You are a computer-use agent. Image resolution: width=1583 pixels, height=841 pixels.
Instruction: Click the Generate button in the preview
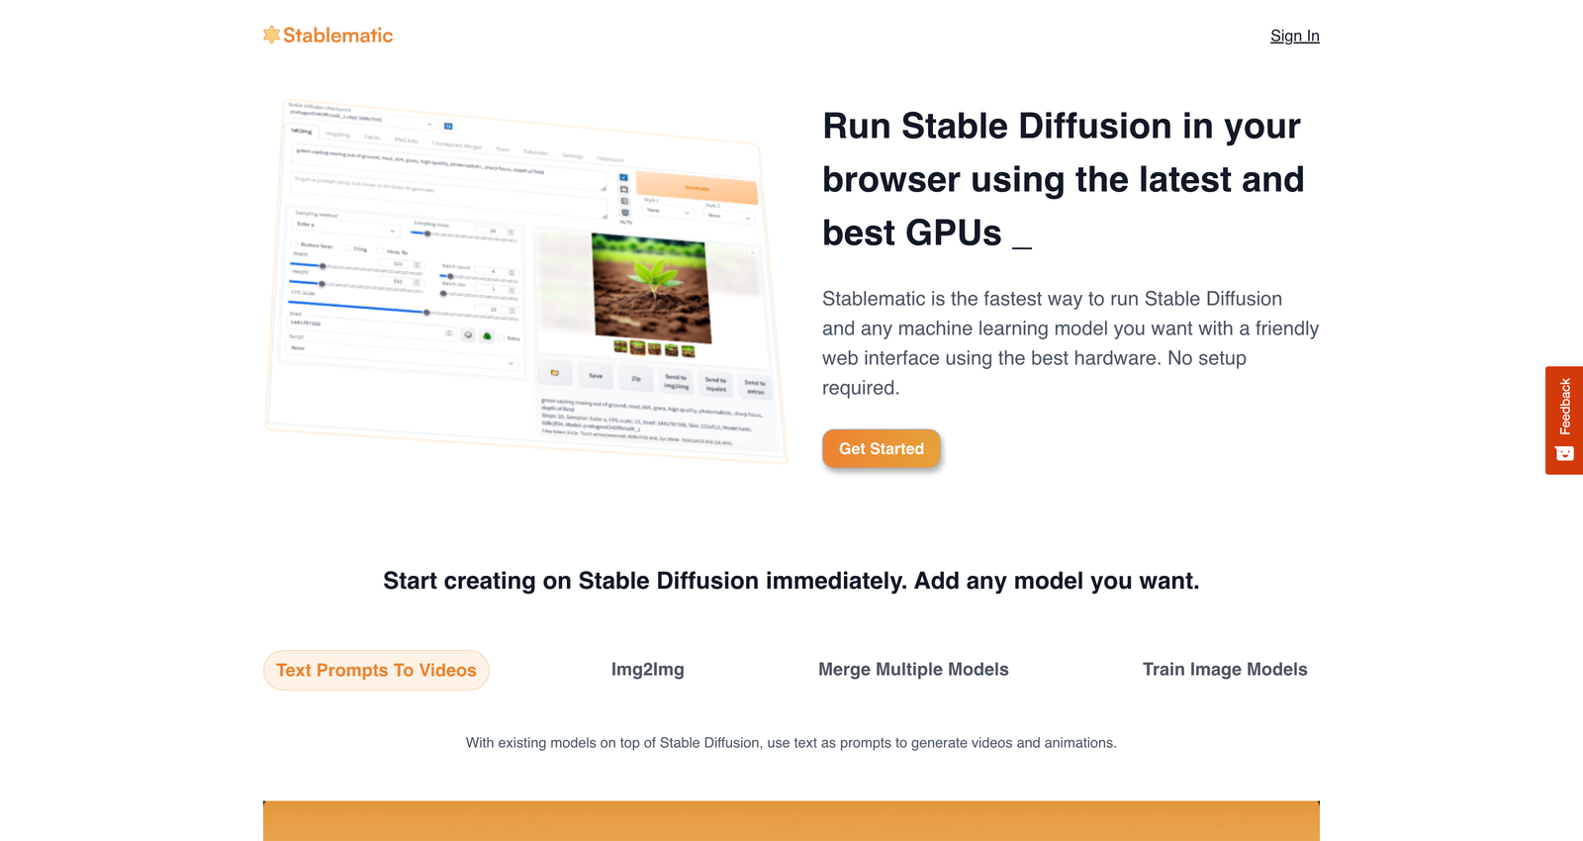point(697,188)
